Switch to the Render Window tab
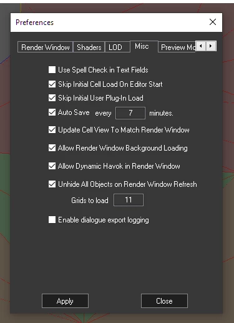This screenshot has width=234, height=323. pyautogui.click(x=46, y=47)
